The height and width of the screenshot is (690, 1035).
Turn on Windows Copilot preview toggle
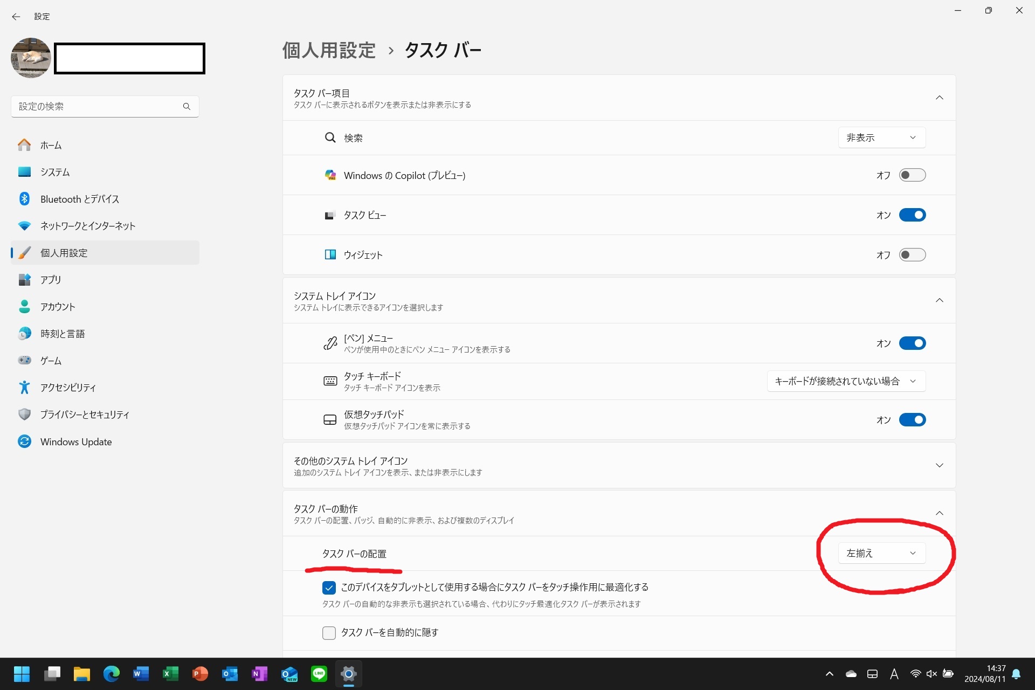point(912,175)
